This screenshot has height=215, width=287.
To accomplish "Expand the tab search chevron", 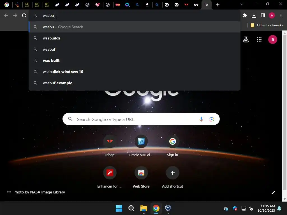I will tap(242, 4).
